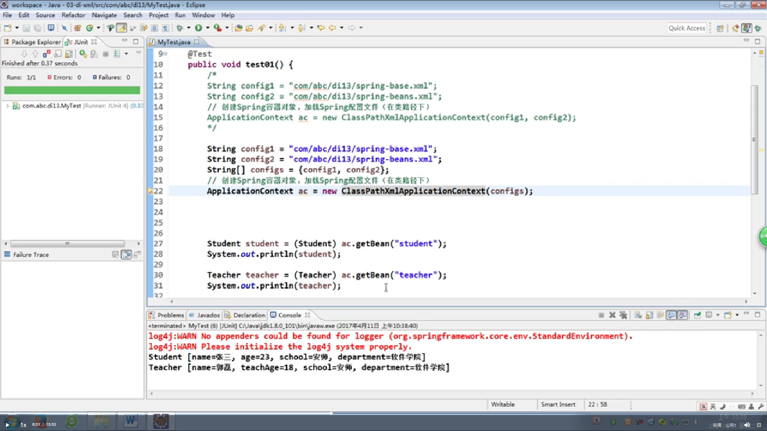The image size is (767, 431).
Task: Click the Open Type icon in toolbar
Action: (x=238, y=28)
